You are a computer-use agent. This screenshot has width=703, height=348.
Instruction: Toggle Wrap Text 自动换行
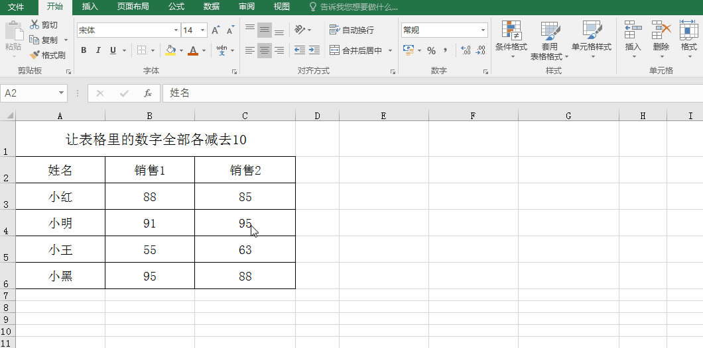click(351, 30)
